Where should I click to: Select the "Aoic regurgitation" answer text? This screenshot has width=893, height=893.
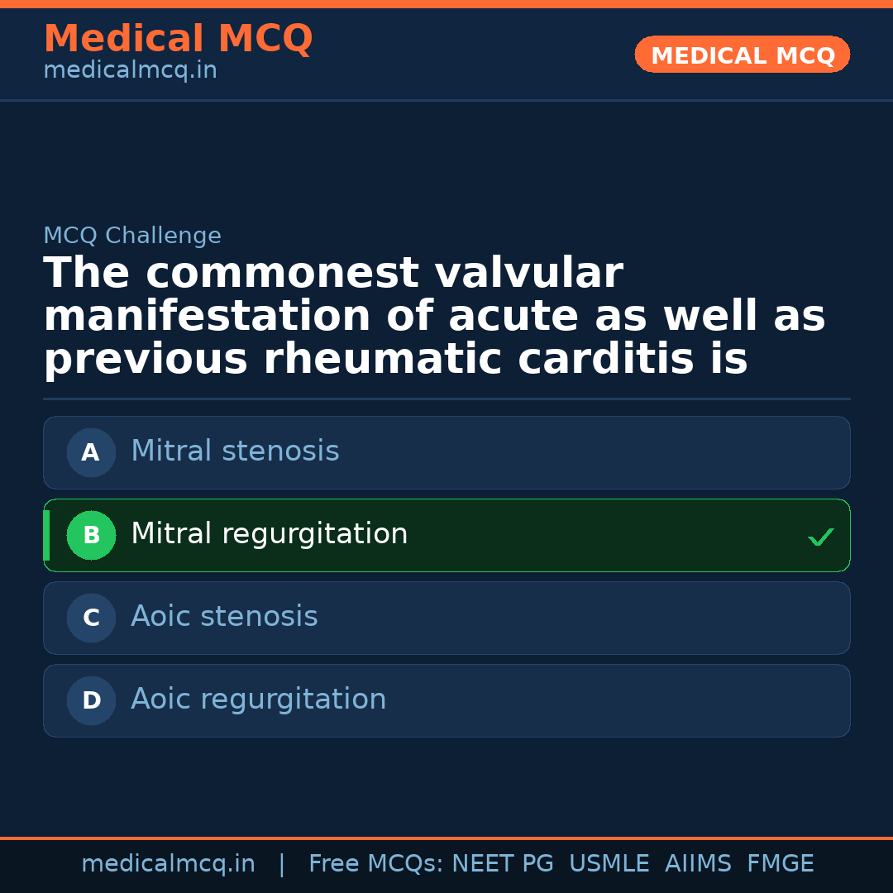pos(258,700)
